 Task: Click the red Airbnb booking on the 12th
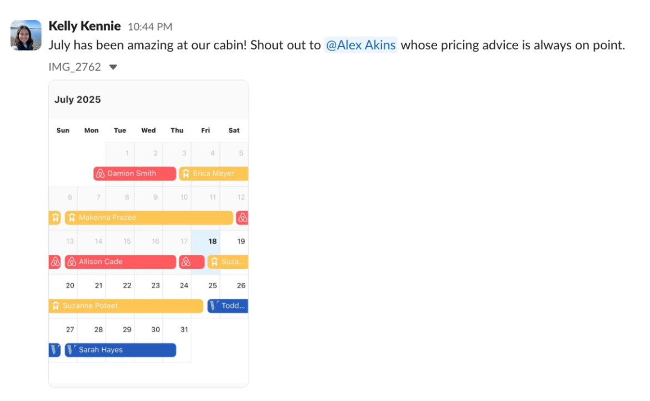coord(242,218)
